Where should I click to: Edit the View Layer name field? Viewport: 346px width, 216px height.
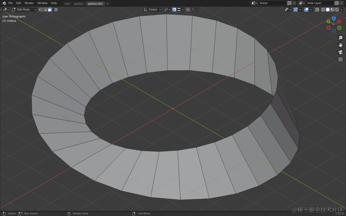click(320, 3)
